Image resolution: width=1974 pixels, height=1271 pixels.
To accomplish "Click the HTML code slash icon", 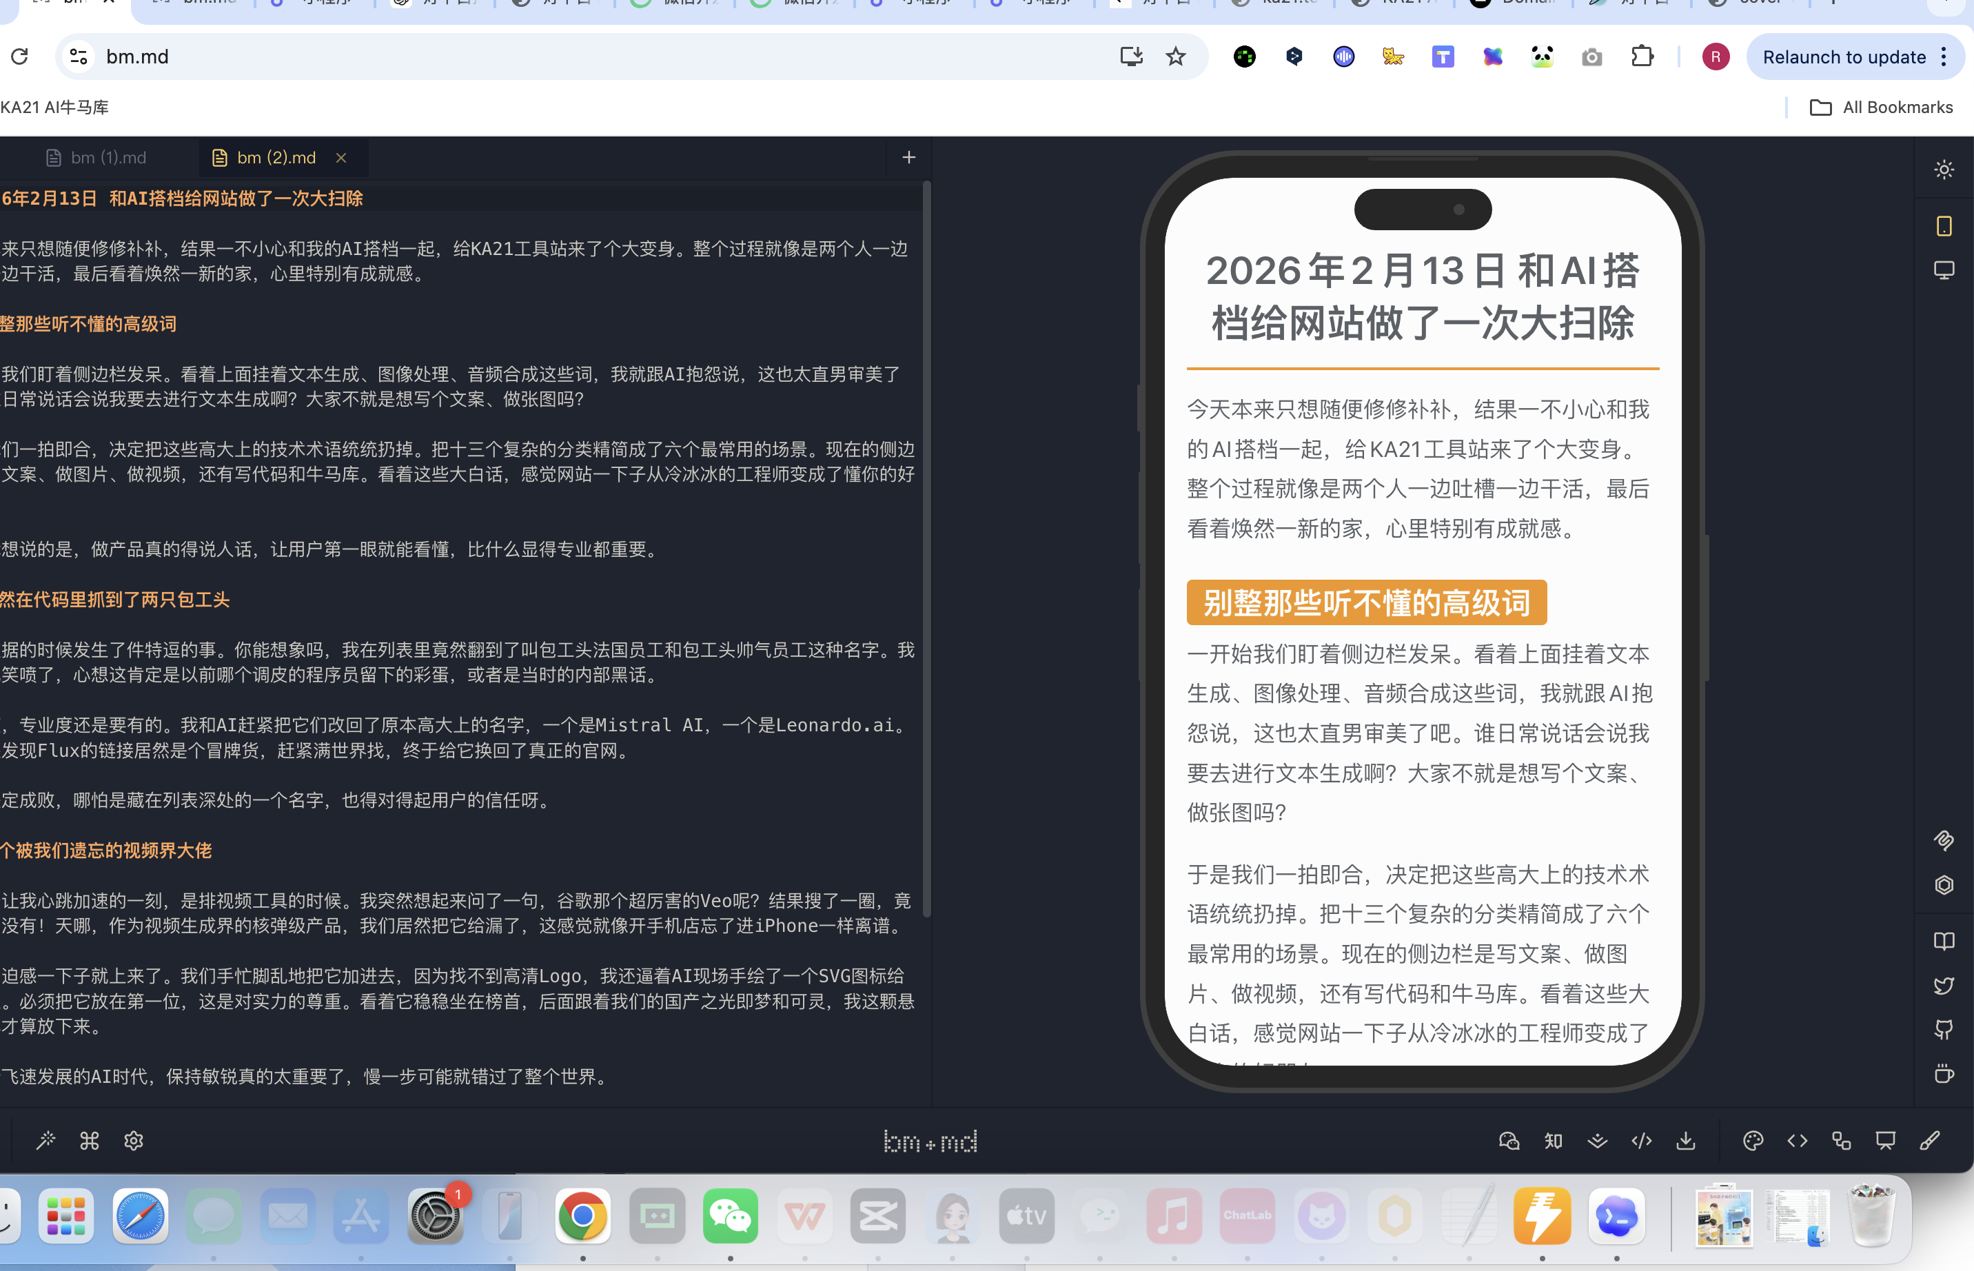I will (1641, 1141).
